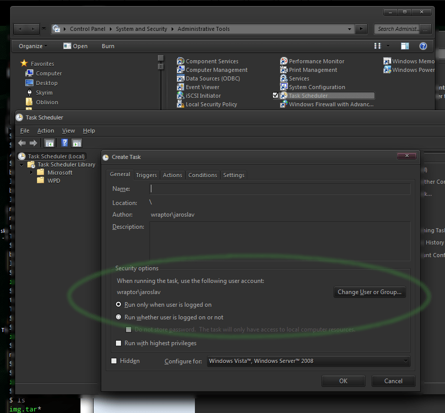Select Desktop in Explorer navigation pane

coord(47,83)
